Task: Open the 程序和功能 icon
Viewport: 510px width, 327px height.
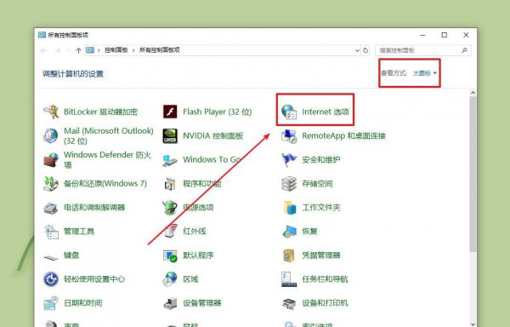Action: tap(170, 184)
